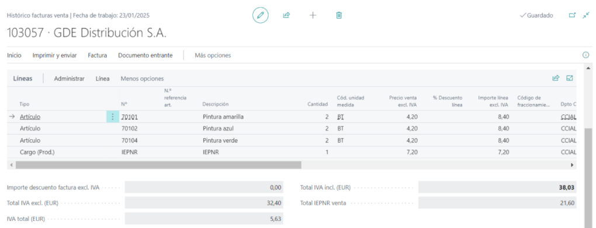Click the IVA total (EUR) field

pos(204,219)
